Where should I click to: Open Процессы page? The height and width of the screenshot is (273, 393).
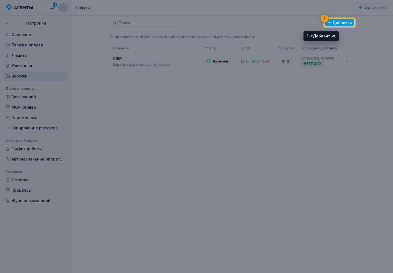point(35,190)
